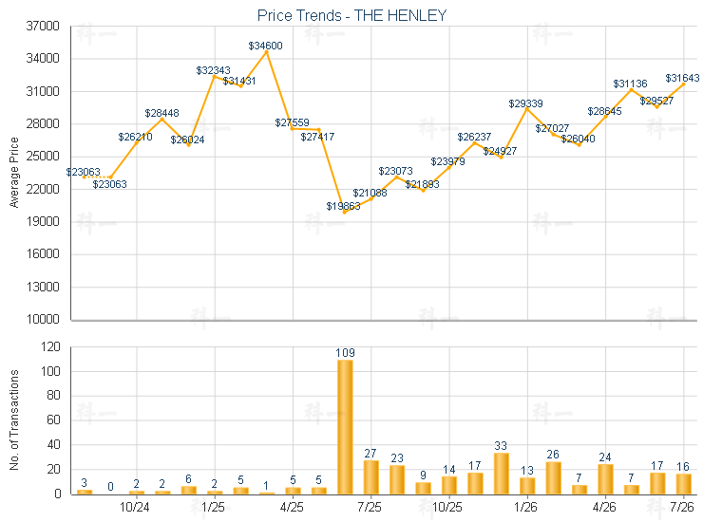Screen dimensions: 703x522
Task: Click the $34600 peak data point
Action: (x=266, y=52)
